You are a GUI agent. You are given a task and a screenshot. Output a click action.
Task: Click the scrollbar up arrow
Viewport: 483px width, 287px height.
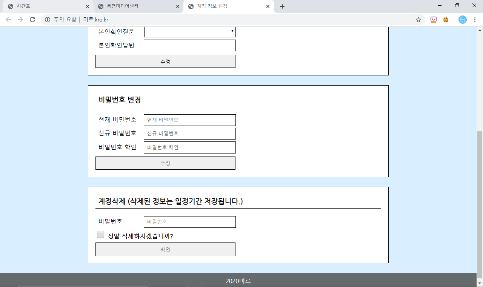coord(480,30)
